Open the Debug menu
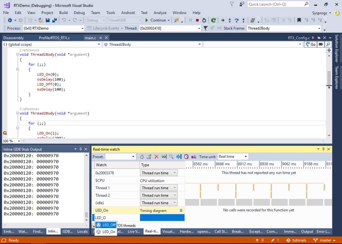 coord(79,13)
